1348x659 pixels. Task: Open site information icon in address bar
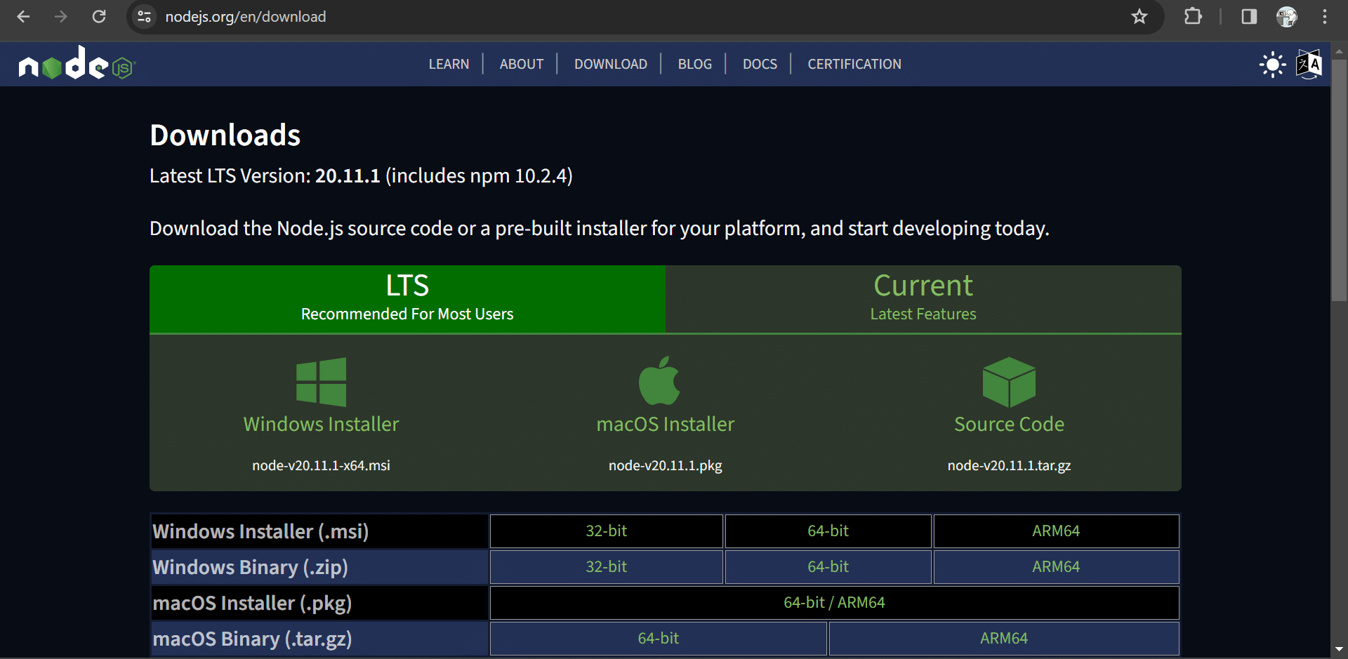pyautogui.click(x=145, y=16)
